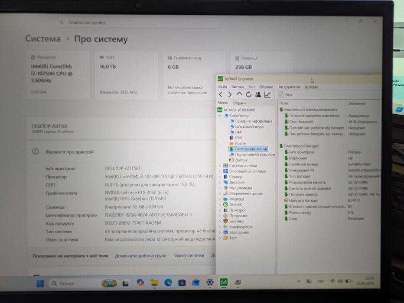The height and width of the screenshot is (303, 404).
Task: Expand the Системна плата node
Action: [220, 166]
